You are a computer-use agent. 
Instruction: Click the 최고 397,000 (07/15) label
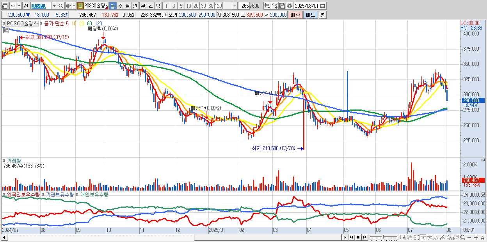pyautogui.click(x=47, y=37)
